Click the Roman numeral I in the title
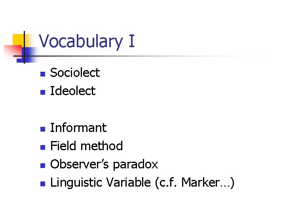The width and height of the screenshot is (285, 214). tap(131, 42)
